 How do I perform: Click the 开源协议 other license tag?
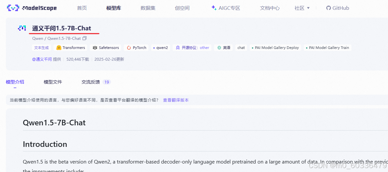point(192,48)
